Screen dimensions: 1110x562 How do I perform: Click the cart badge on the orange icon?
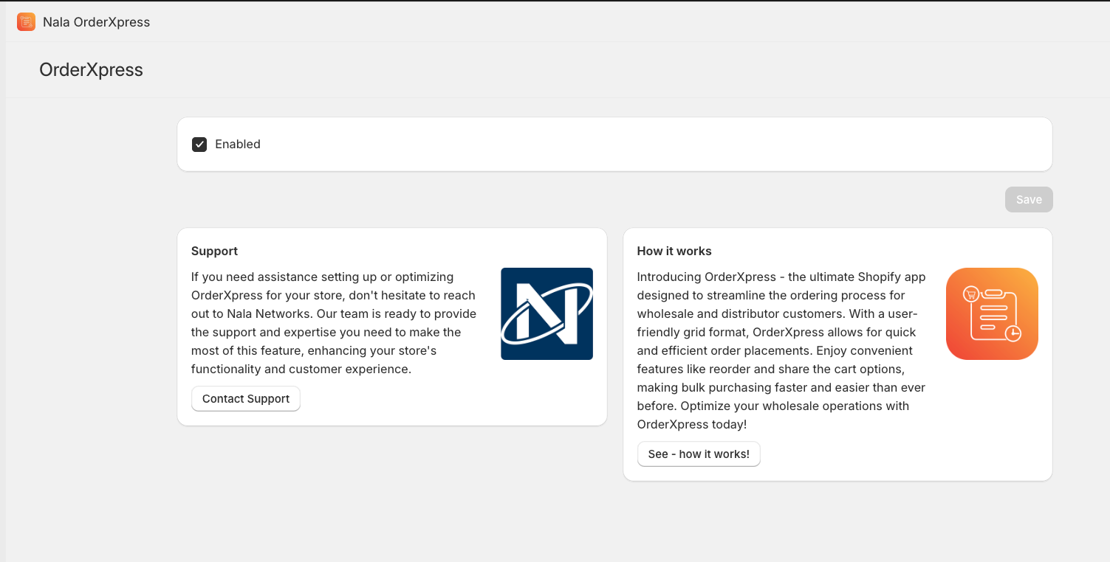(x=971, y=294)
